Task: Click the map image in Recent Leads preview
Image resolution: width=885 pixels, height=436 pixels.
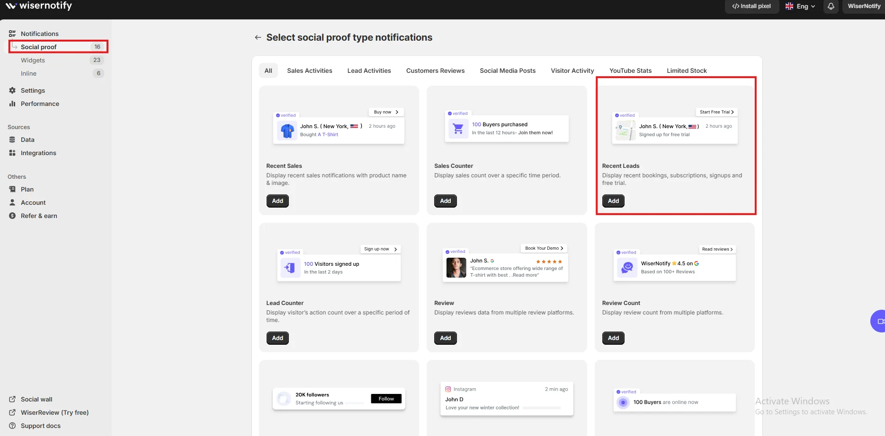Action: click(x=626, y=131)
